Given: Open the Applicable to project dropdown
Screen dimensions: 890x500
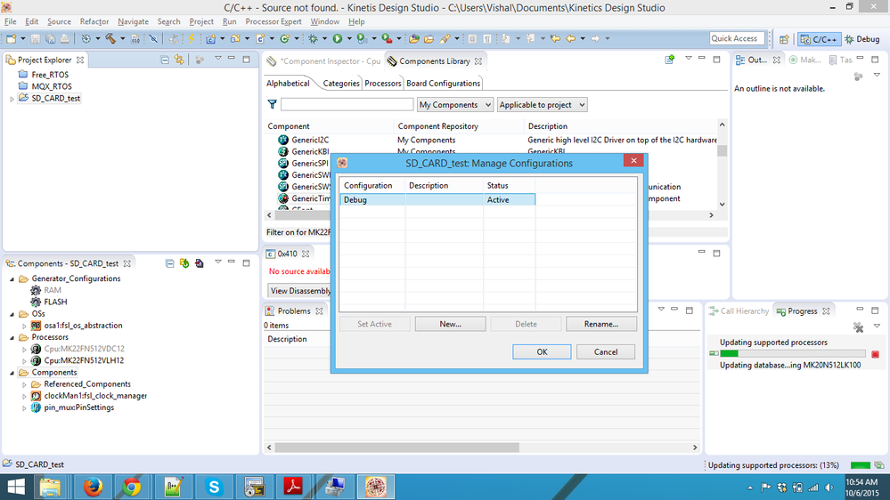Looking at the screenshot, I should (x=542, y=104).
